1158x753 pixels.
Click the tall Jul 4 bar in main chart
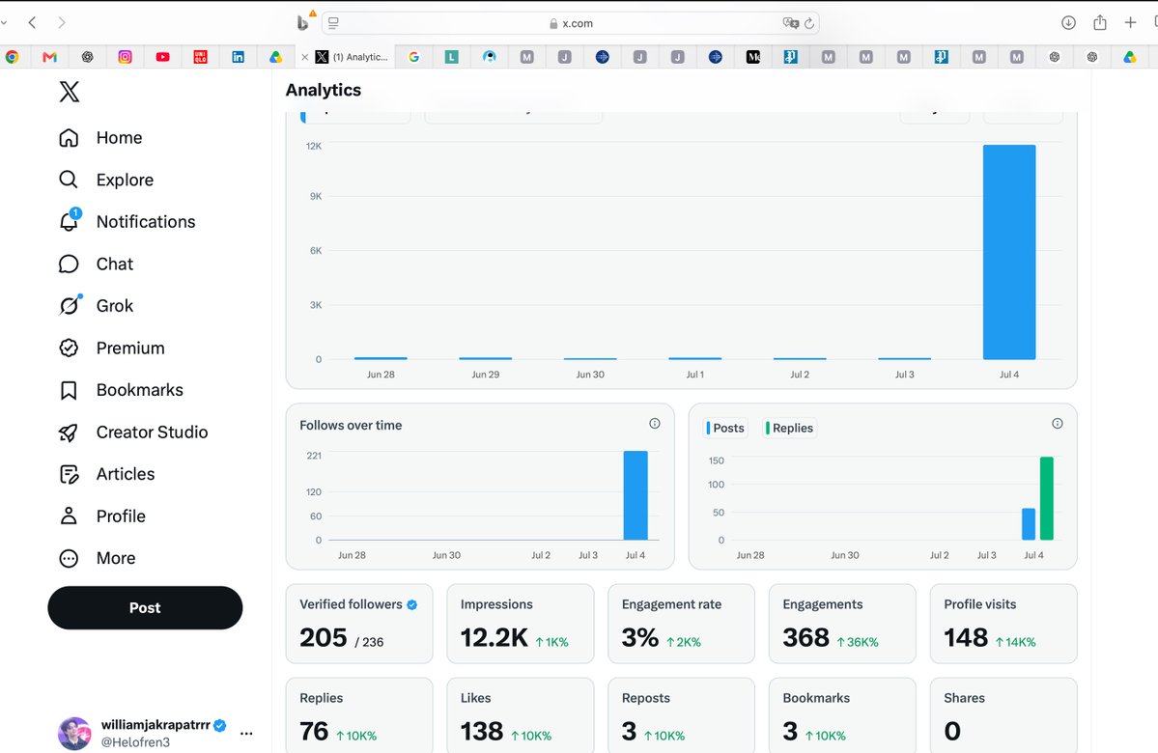tap(1009, 252)
